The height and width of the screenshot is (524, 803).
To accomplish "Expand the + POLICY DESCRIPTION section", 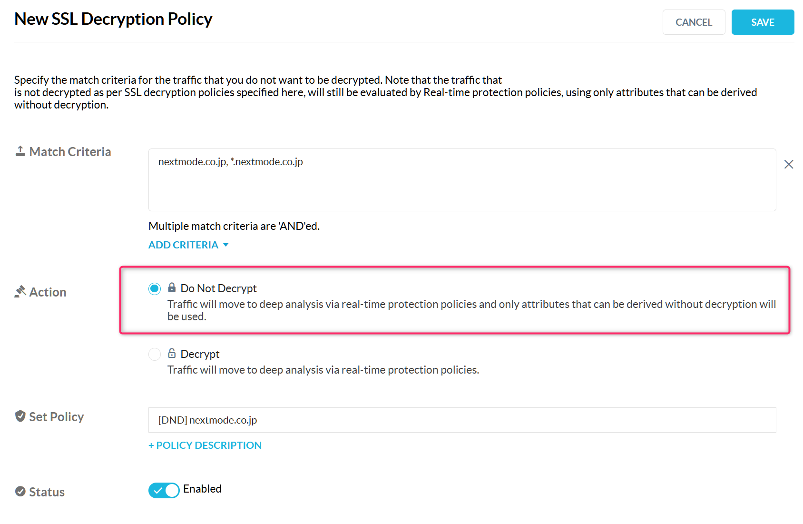I will 205,445.
